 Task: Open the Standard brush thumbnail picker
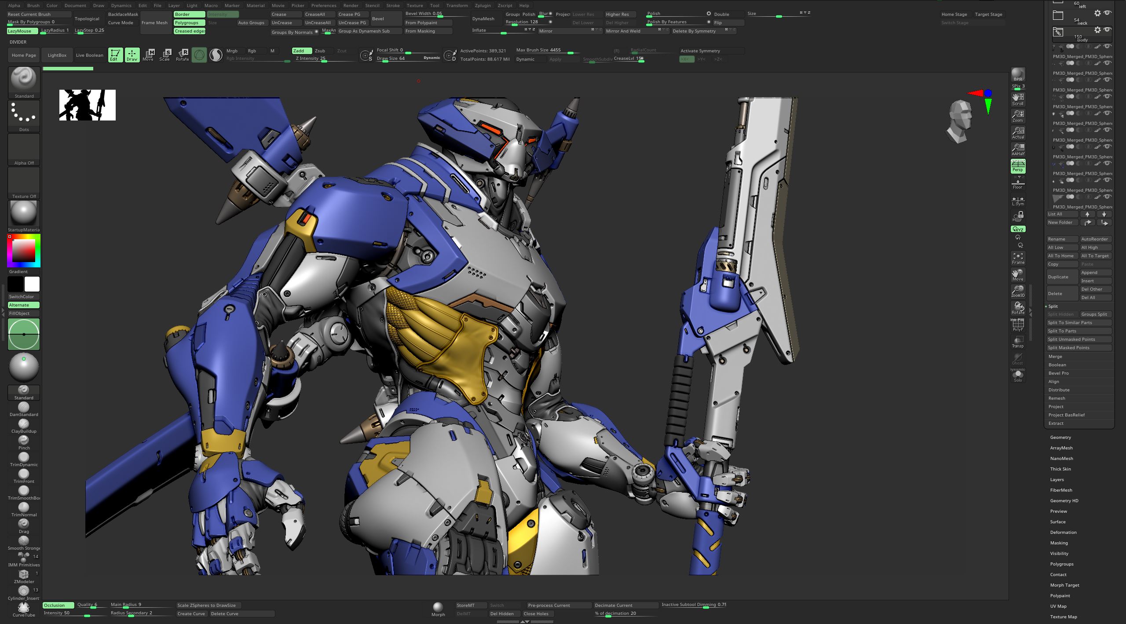point(24,82)
